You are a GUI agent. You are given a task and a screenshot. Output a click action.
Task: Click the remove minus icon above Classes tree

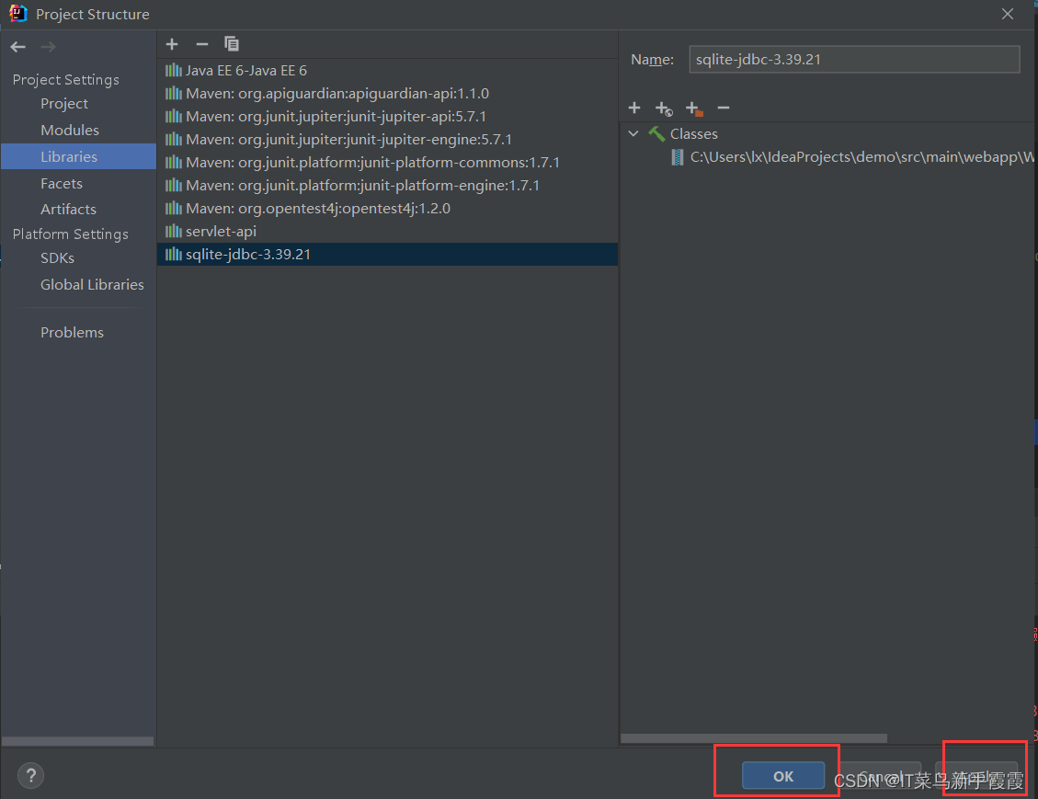724,108
